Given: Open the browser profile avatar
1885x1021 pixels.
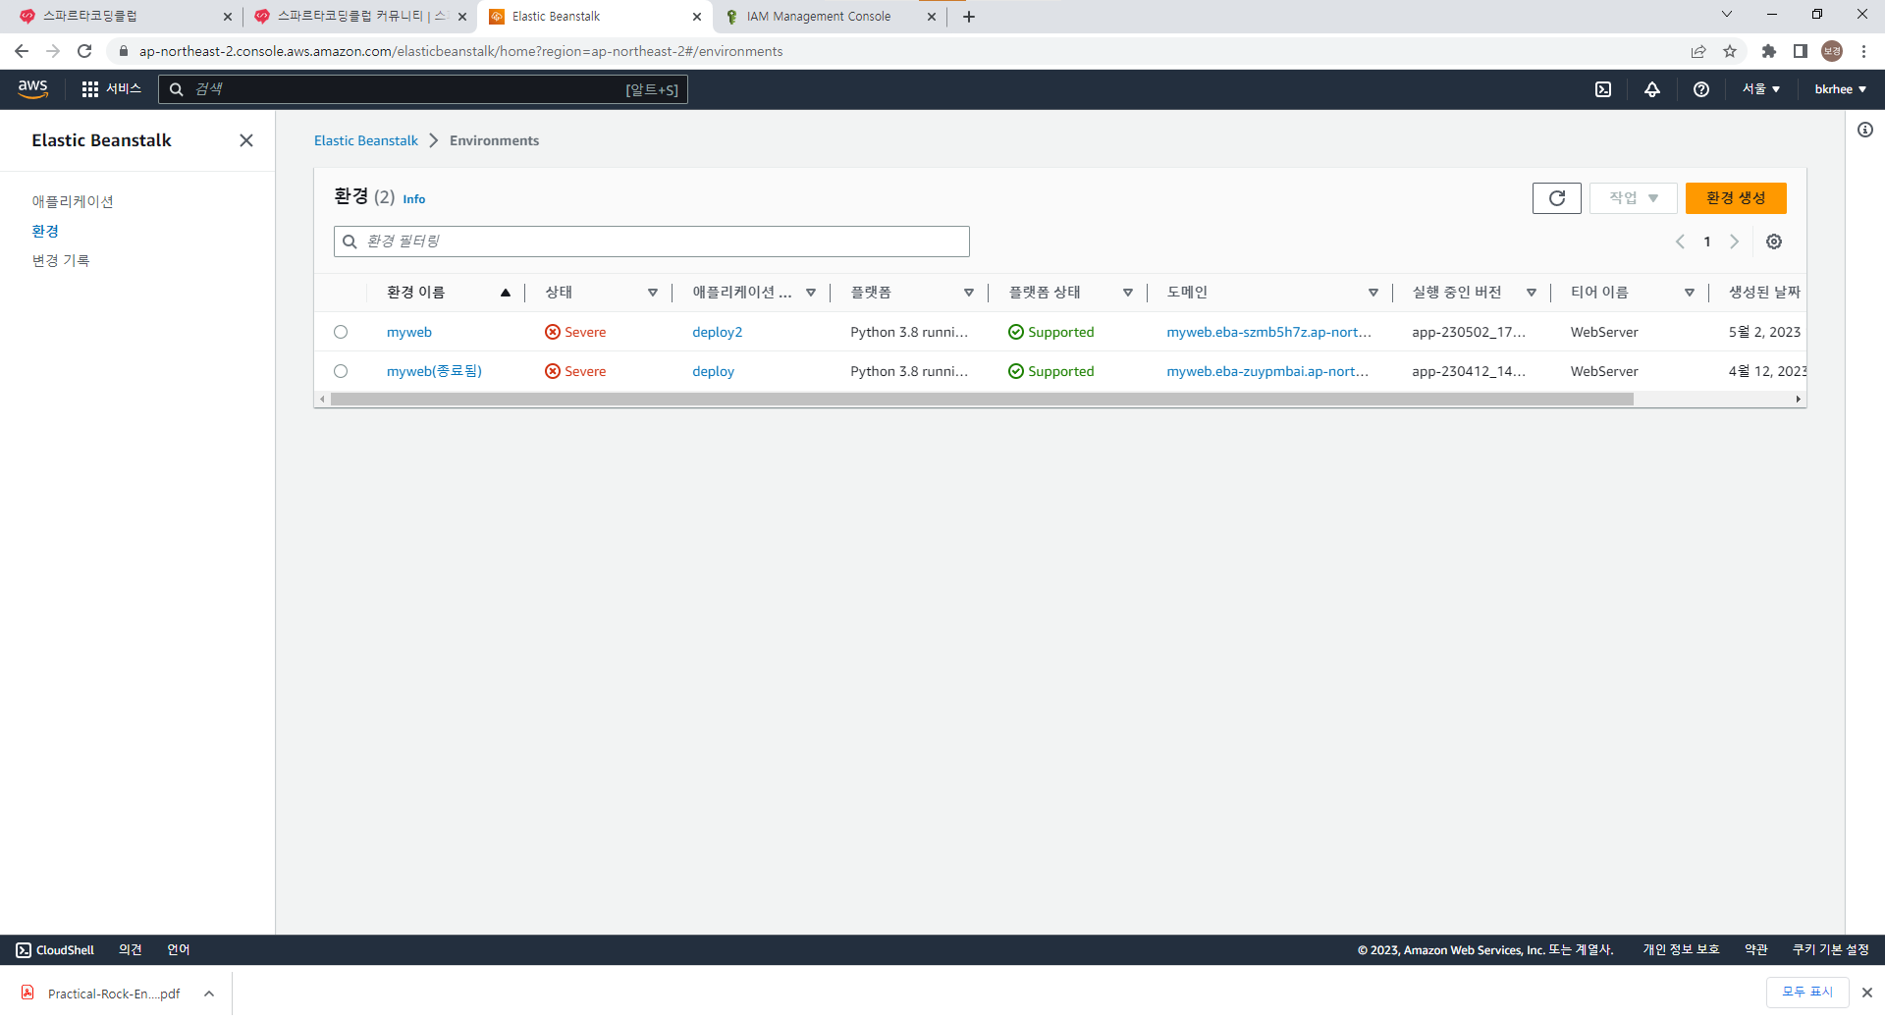Looking at the screenshot, I should pyautogui.click(x=1832, y=51).
